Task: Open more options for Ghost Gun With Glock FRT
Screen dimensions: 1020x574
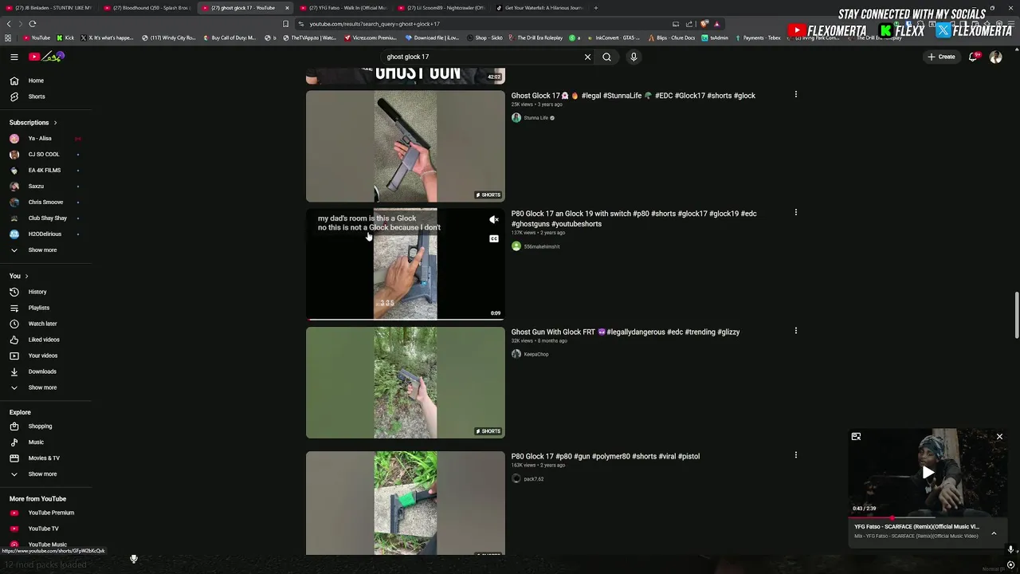Action: 795,331
